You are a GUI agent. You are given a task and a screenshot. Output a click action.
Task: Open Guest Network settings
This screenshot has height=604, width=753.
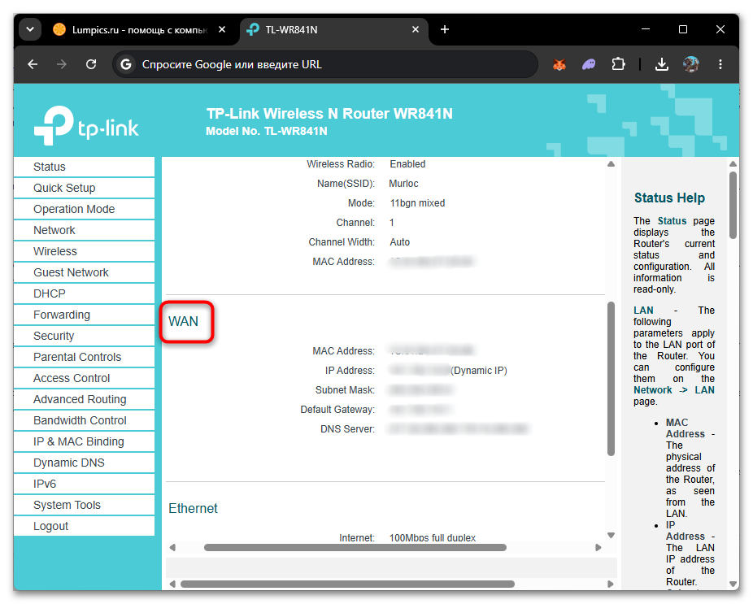click(84, 272)
